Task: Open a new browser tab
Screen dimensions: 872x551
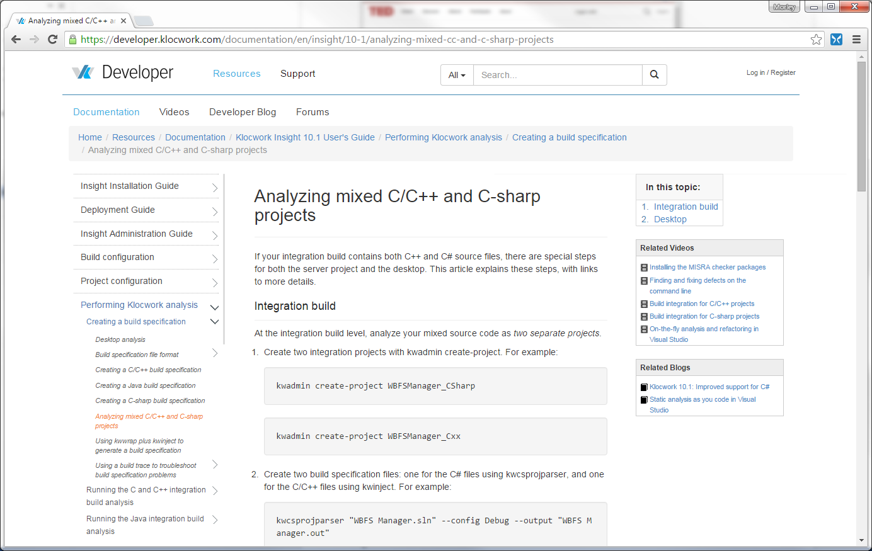Action: click(144, 21)
